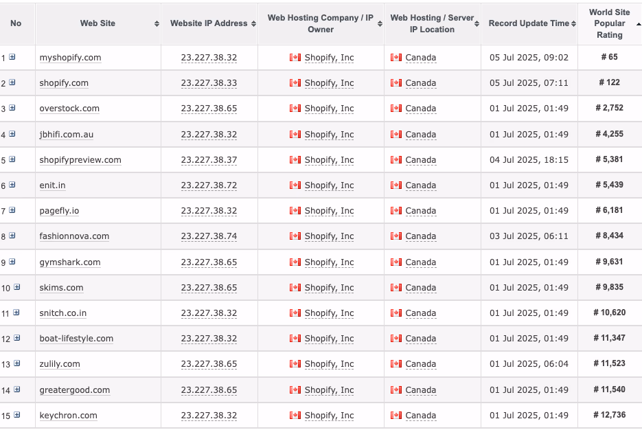Open the snitch.co.in link

point(63,313)
